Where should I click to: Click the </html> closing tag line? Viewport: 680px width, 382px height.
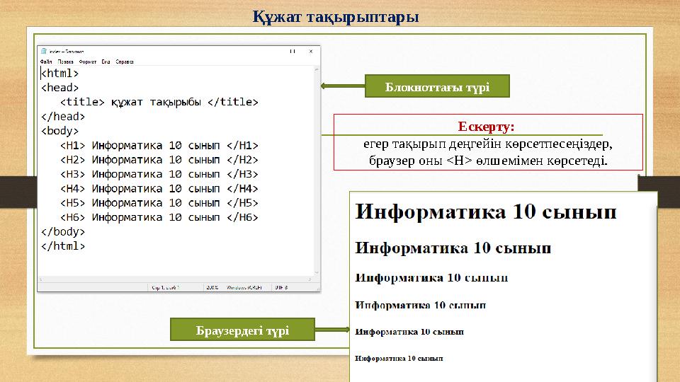(x=63, y=245)
